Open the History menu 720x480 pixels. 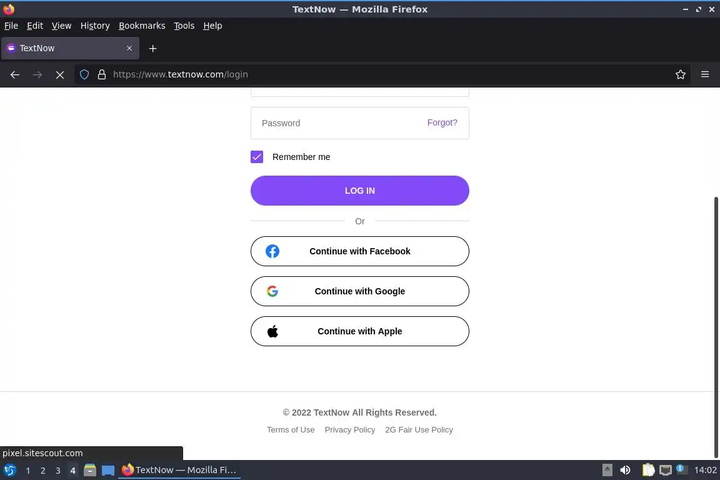coord(95,26)
